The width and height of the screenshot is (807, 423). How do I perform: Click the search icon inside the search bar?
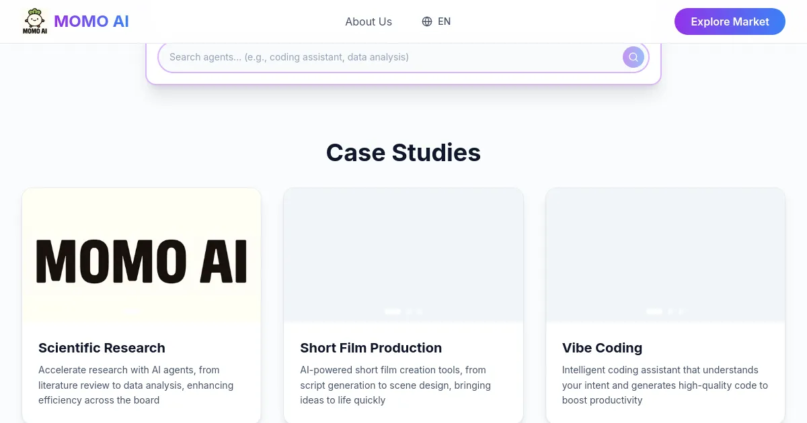click(x=633, y=57)
